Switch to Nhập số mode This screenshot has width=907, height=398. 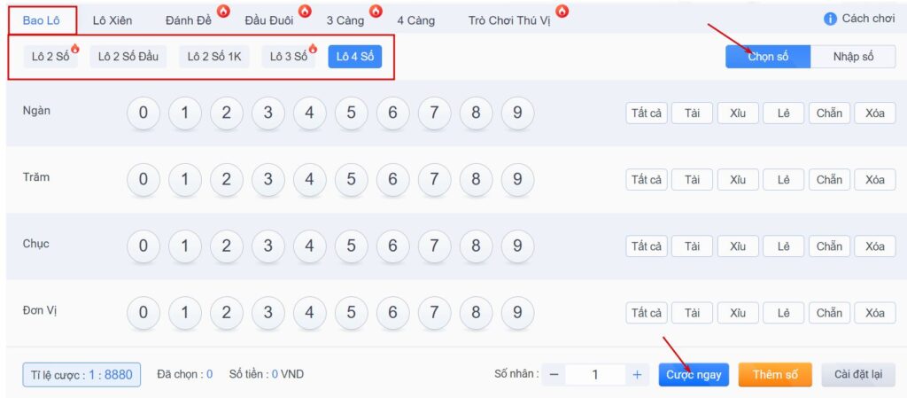(x=853, y=57)
